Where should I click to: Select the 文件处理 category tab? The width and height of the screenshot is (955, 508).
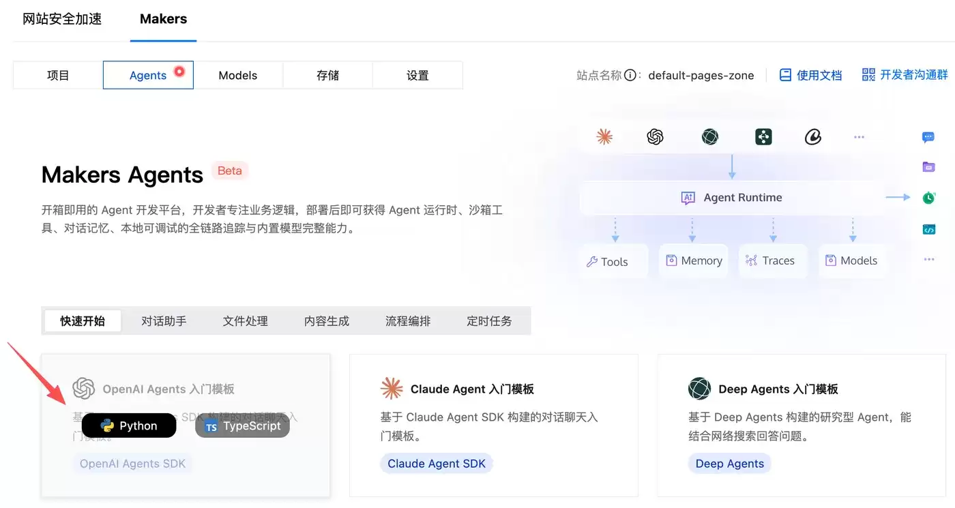tap(246, 320)
